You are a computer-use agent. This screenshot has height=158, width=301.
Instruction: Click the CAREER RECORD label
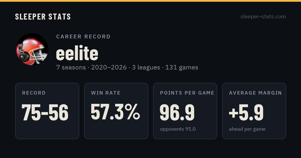[83, 37]
